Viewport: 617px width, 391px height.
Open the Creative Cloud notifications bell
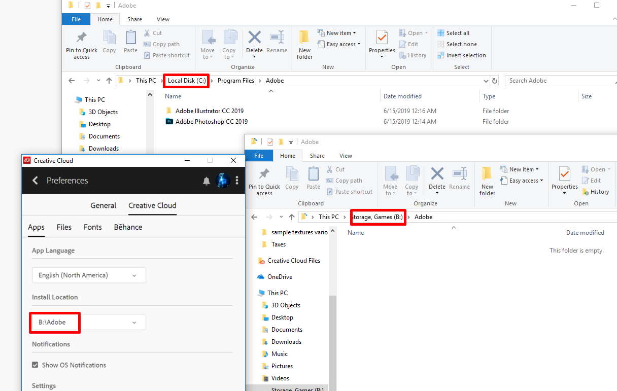point(207,180)
